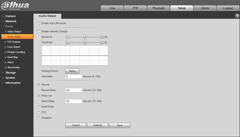Enable Input Abnormal checkbox
Image resolution: width=240 pixels, height=137 pixels.
click(x=39, y=23)
